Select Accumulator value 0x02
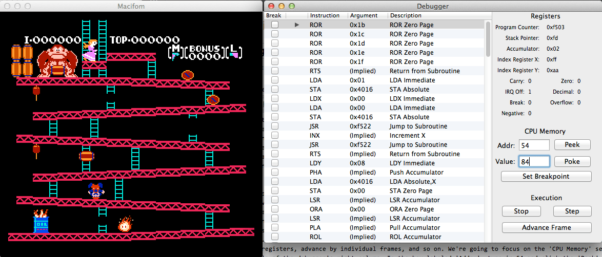The height and width of the screenshot is (257, 602). coord(553,49)
